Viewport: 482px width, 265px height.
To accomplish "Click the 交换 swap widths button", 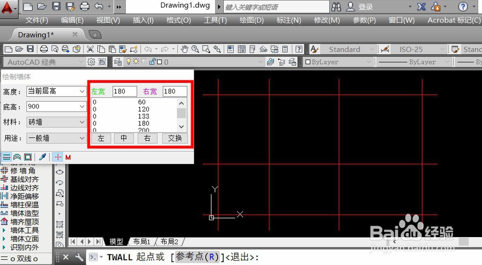I will pyautogui.click(x=175, y=139).
